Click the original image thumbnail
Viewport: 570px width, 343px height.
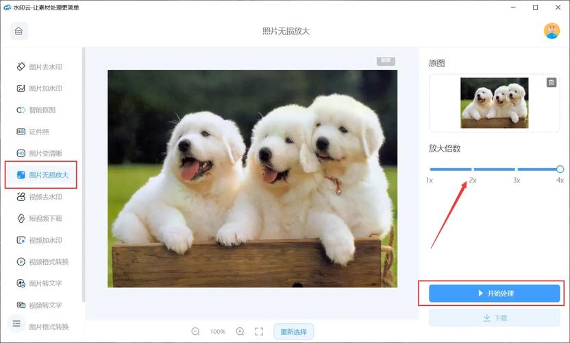pos(495,103)
